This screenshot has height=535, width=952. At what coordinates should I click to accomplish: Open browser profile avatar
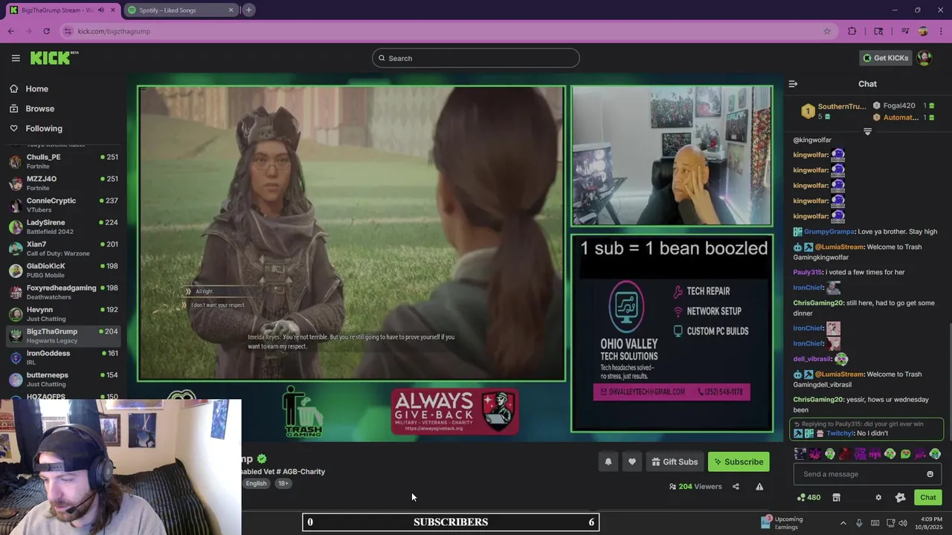pyautogui.click(x=923, y=31)
